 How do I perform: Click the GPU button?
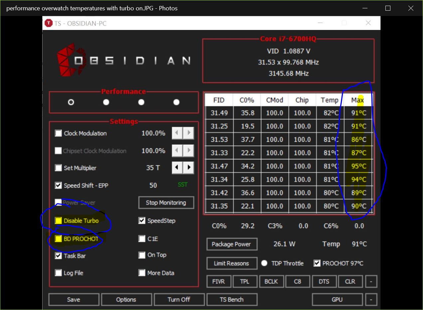pos(337,299)
